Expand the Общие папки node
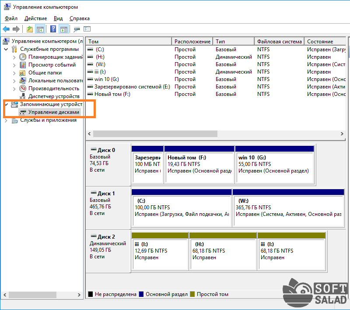350x310 pixels. pyautogui.click(x=14, y=73)
